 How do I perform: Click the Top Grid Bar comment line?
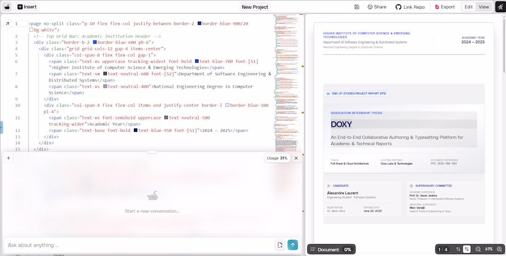coord(97,36)
